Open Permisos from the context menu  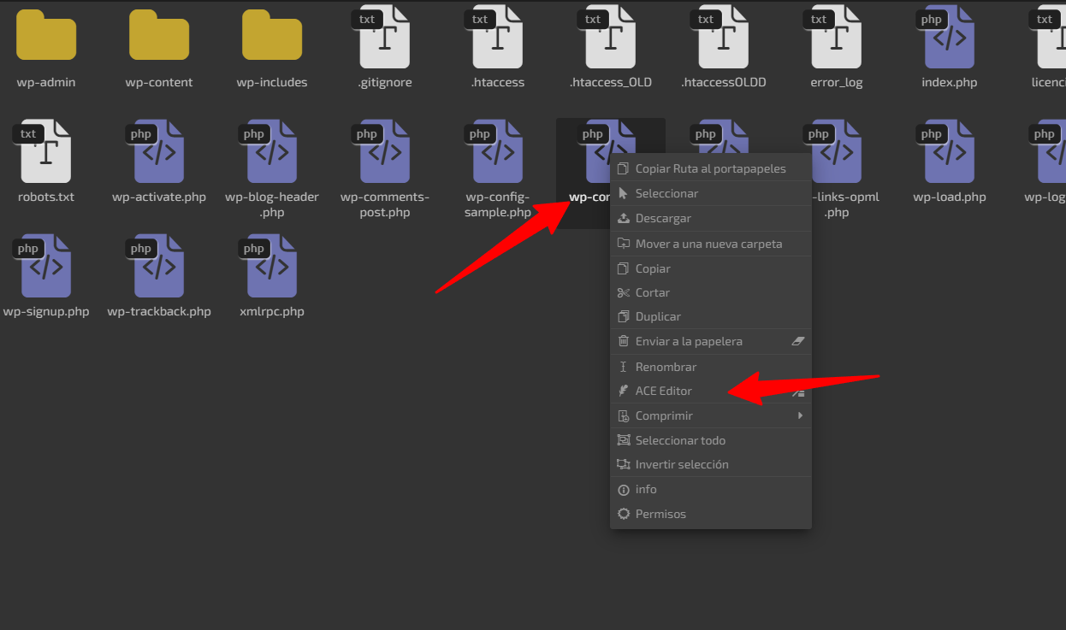pos(710,514)
